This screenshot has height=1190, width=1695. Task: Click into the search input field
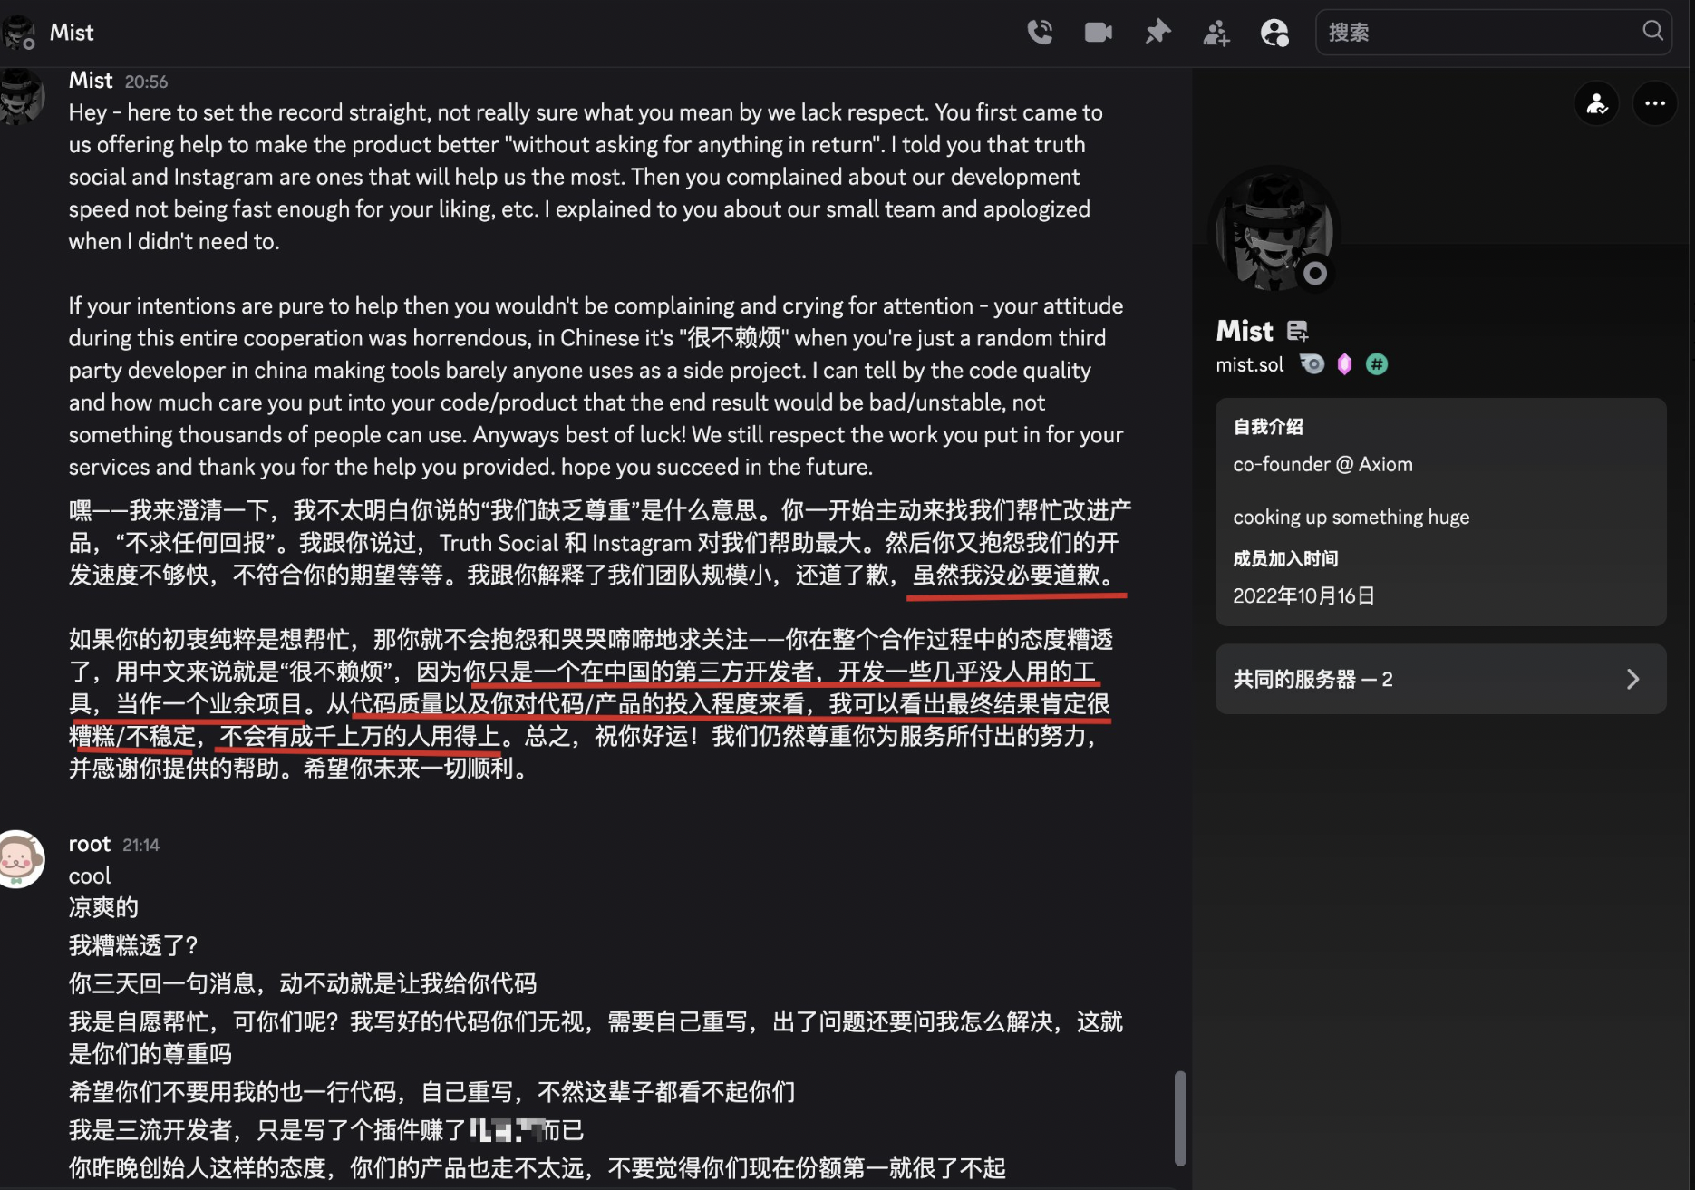pyautogui.click(x=1482, y=33)
